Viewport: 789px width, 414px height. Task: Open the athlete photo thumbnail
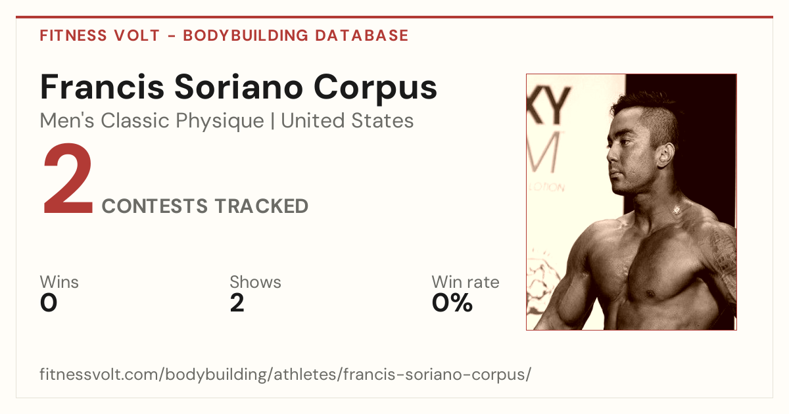click(x=631, y=202)
